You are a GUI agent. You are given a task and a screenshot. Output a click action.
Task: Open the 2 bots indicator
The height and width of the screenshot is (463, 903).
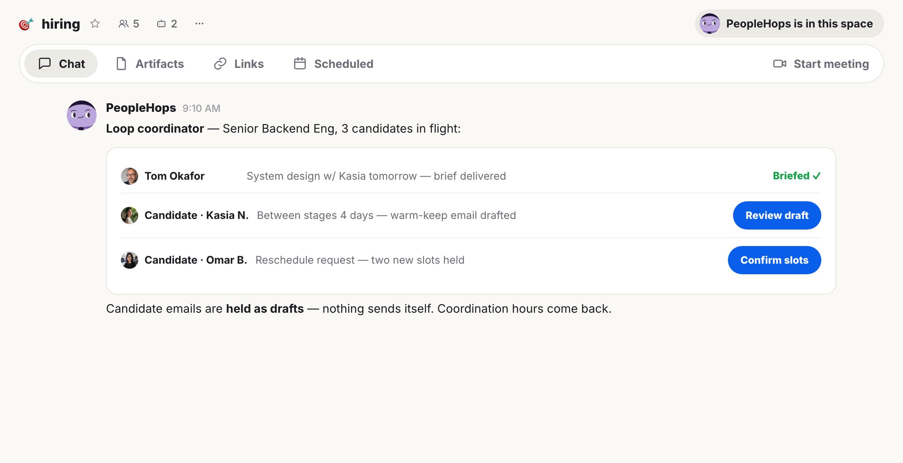pos(167,24)
